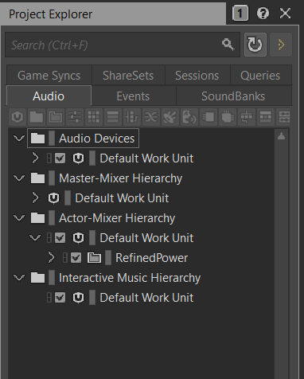304x379 pixels.
Task: Click the Audio Devices folder icon
Action: (37, 138)
